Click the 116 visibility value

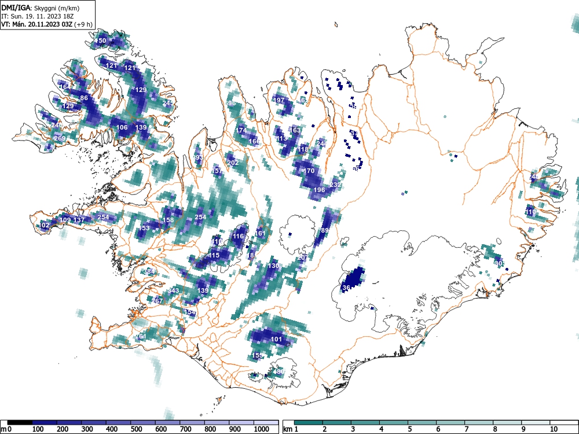(238, 236)
